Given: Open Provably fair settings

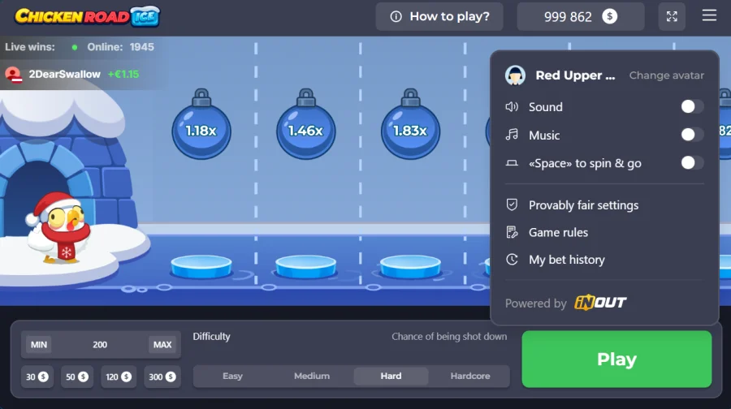Looking at the screenshot, I should pyautogui.click(x=583, y=205).
